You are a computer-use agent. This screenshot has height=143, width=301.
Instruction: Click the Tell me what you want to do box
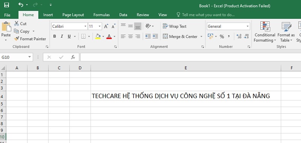click(205, 15)
